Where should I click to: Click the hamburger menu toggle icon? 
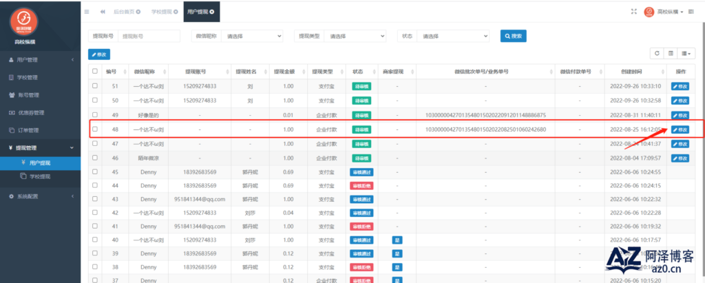[x=87, y=12]
